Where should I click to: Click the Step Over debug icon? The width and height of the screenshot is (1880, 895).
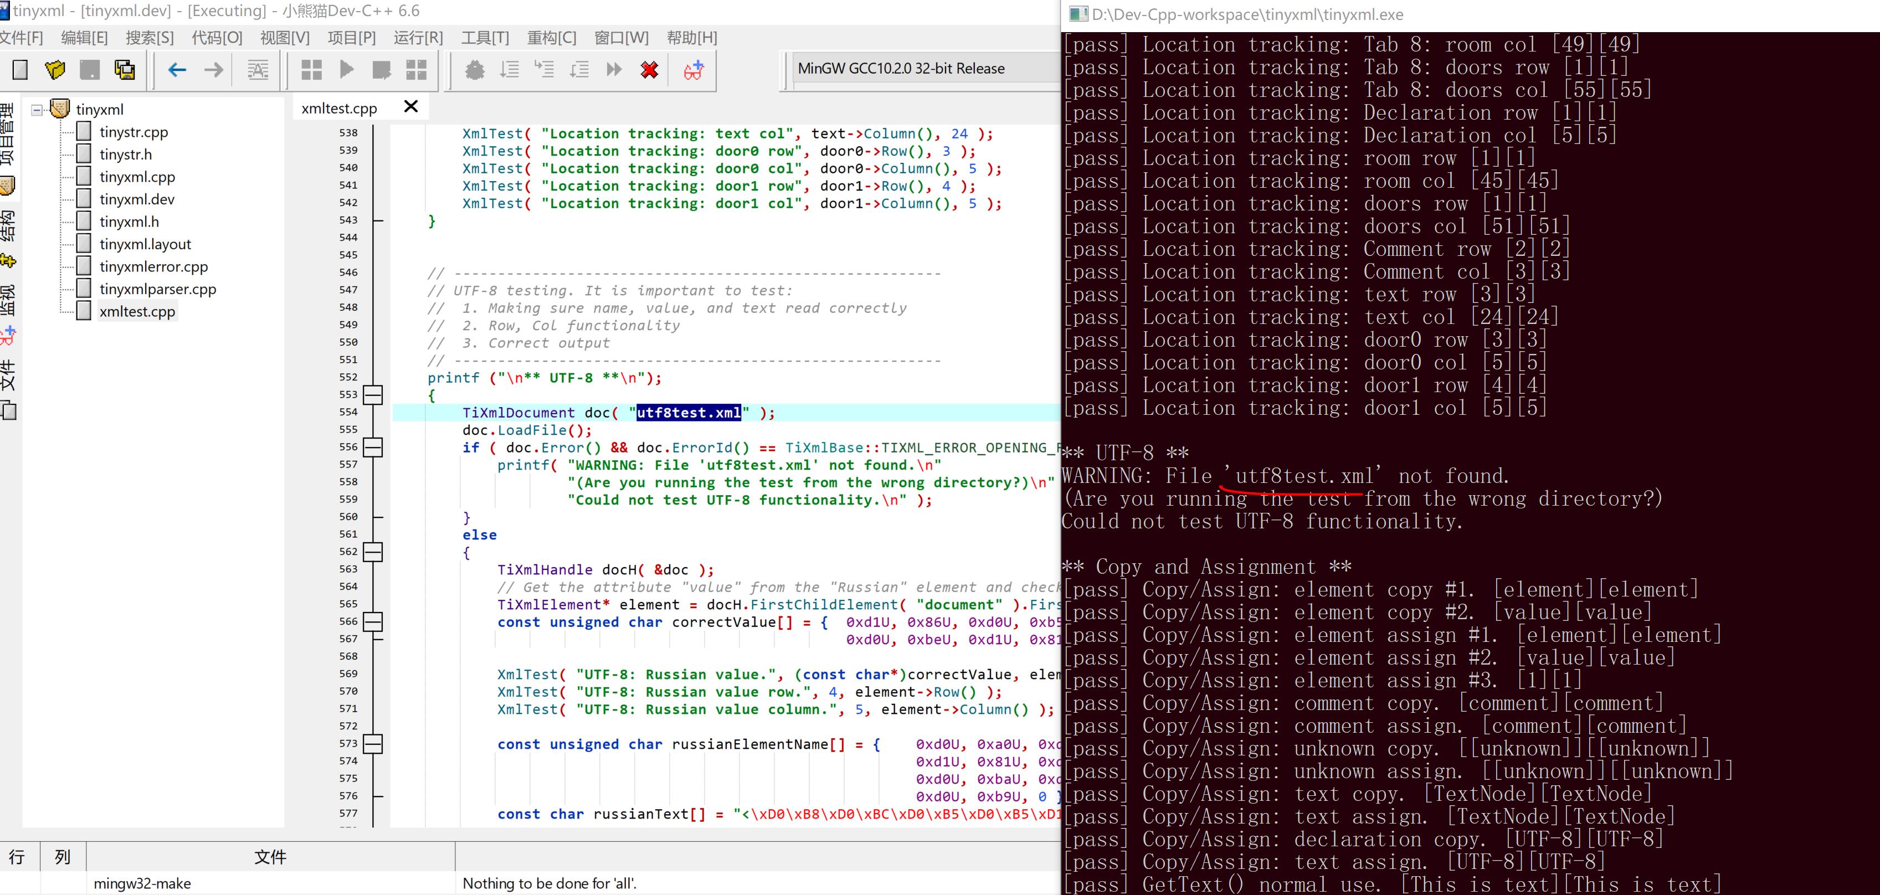click(x=510, y=69)
